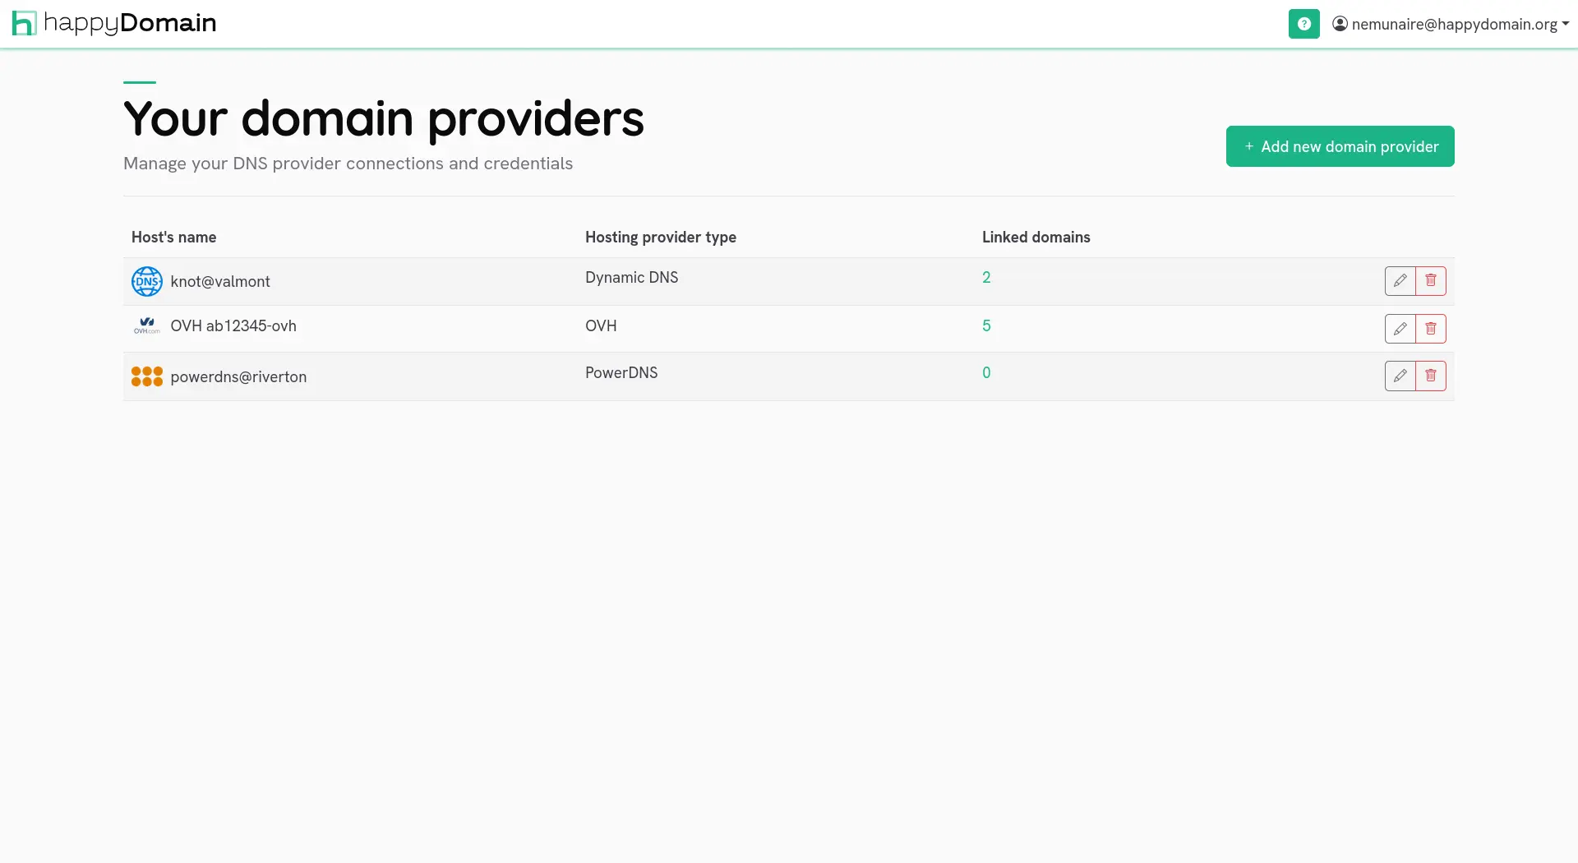
Task: Click the OVH logo icon
Action: pyautogui.click(x=147, y=325)
